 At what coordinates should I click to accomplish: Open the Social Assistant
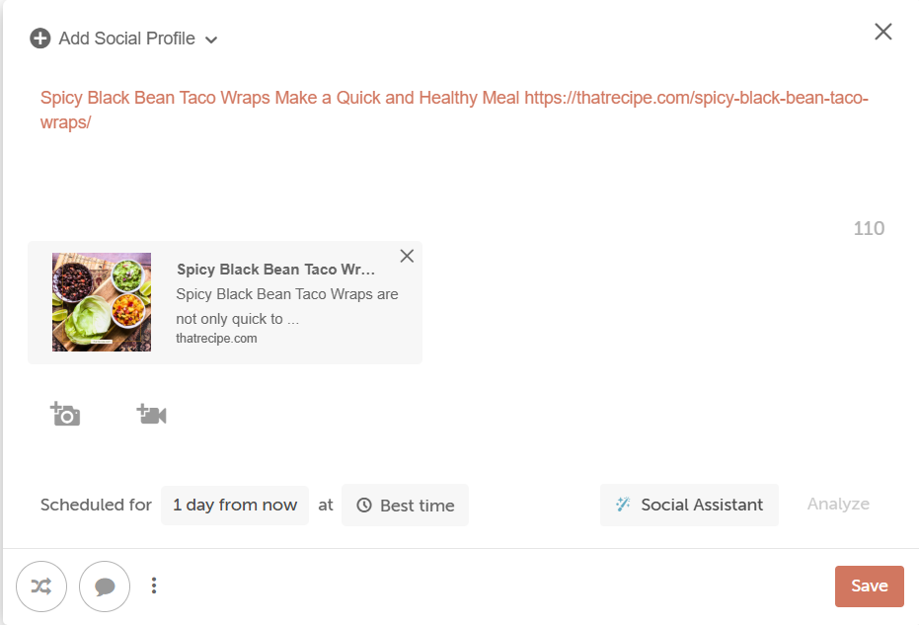tap(690, 506)
